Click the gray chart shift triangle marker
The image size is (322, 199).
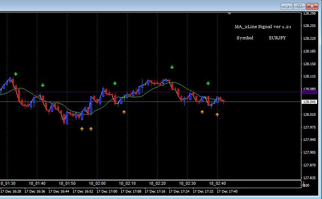[229, 14]
